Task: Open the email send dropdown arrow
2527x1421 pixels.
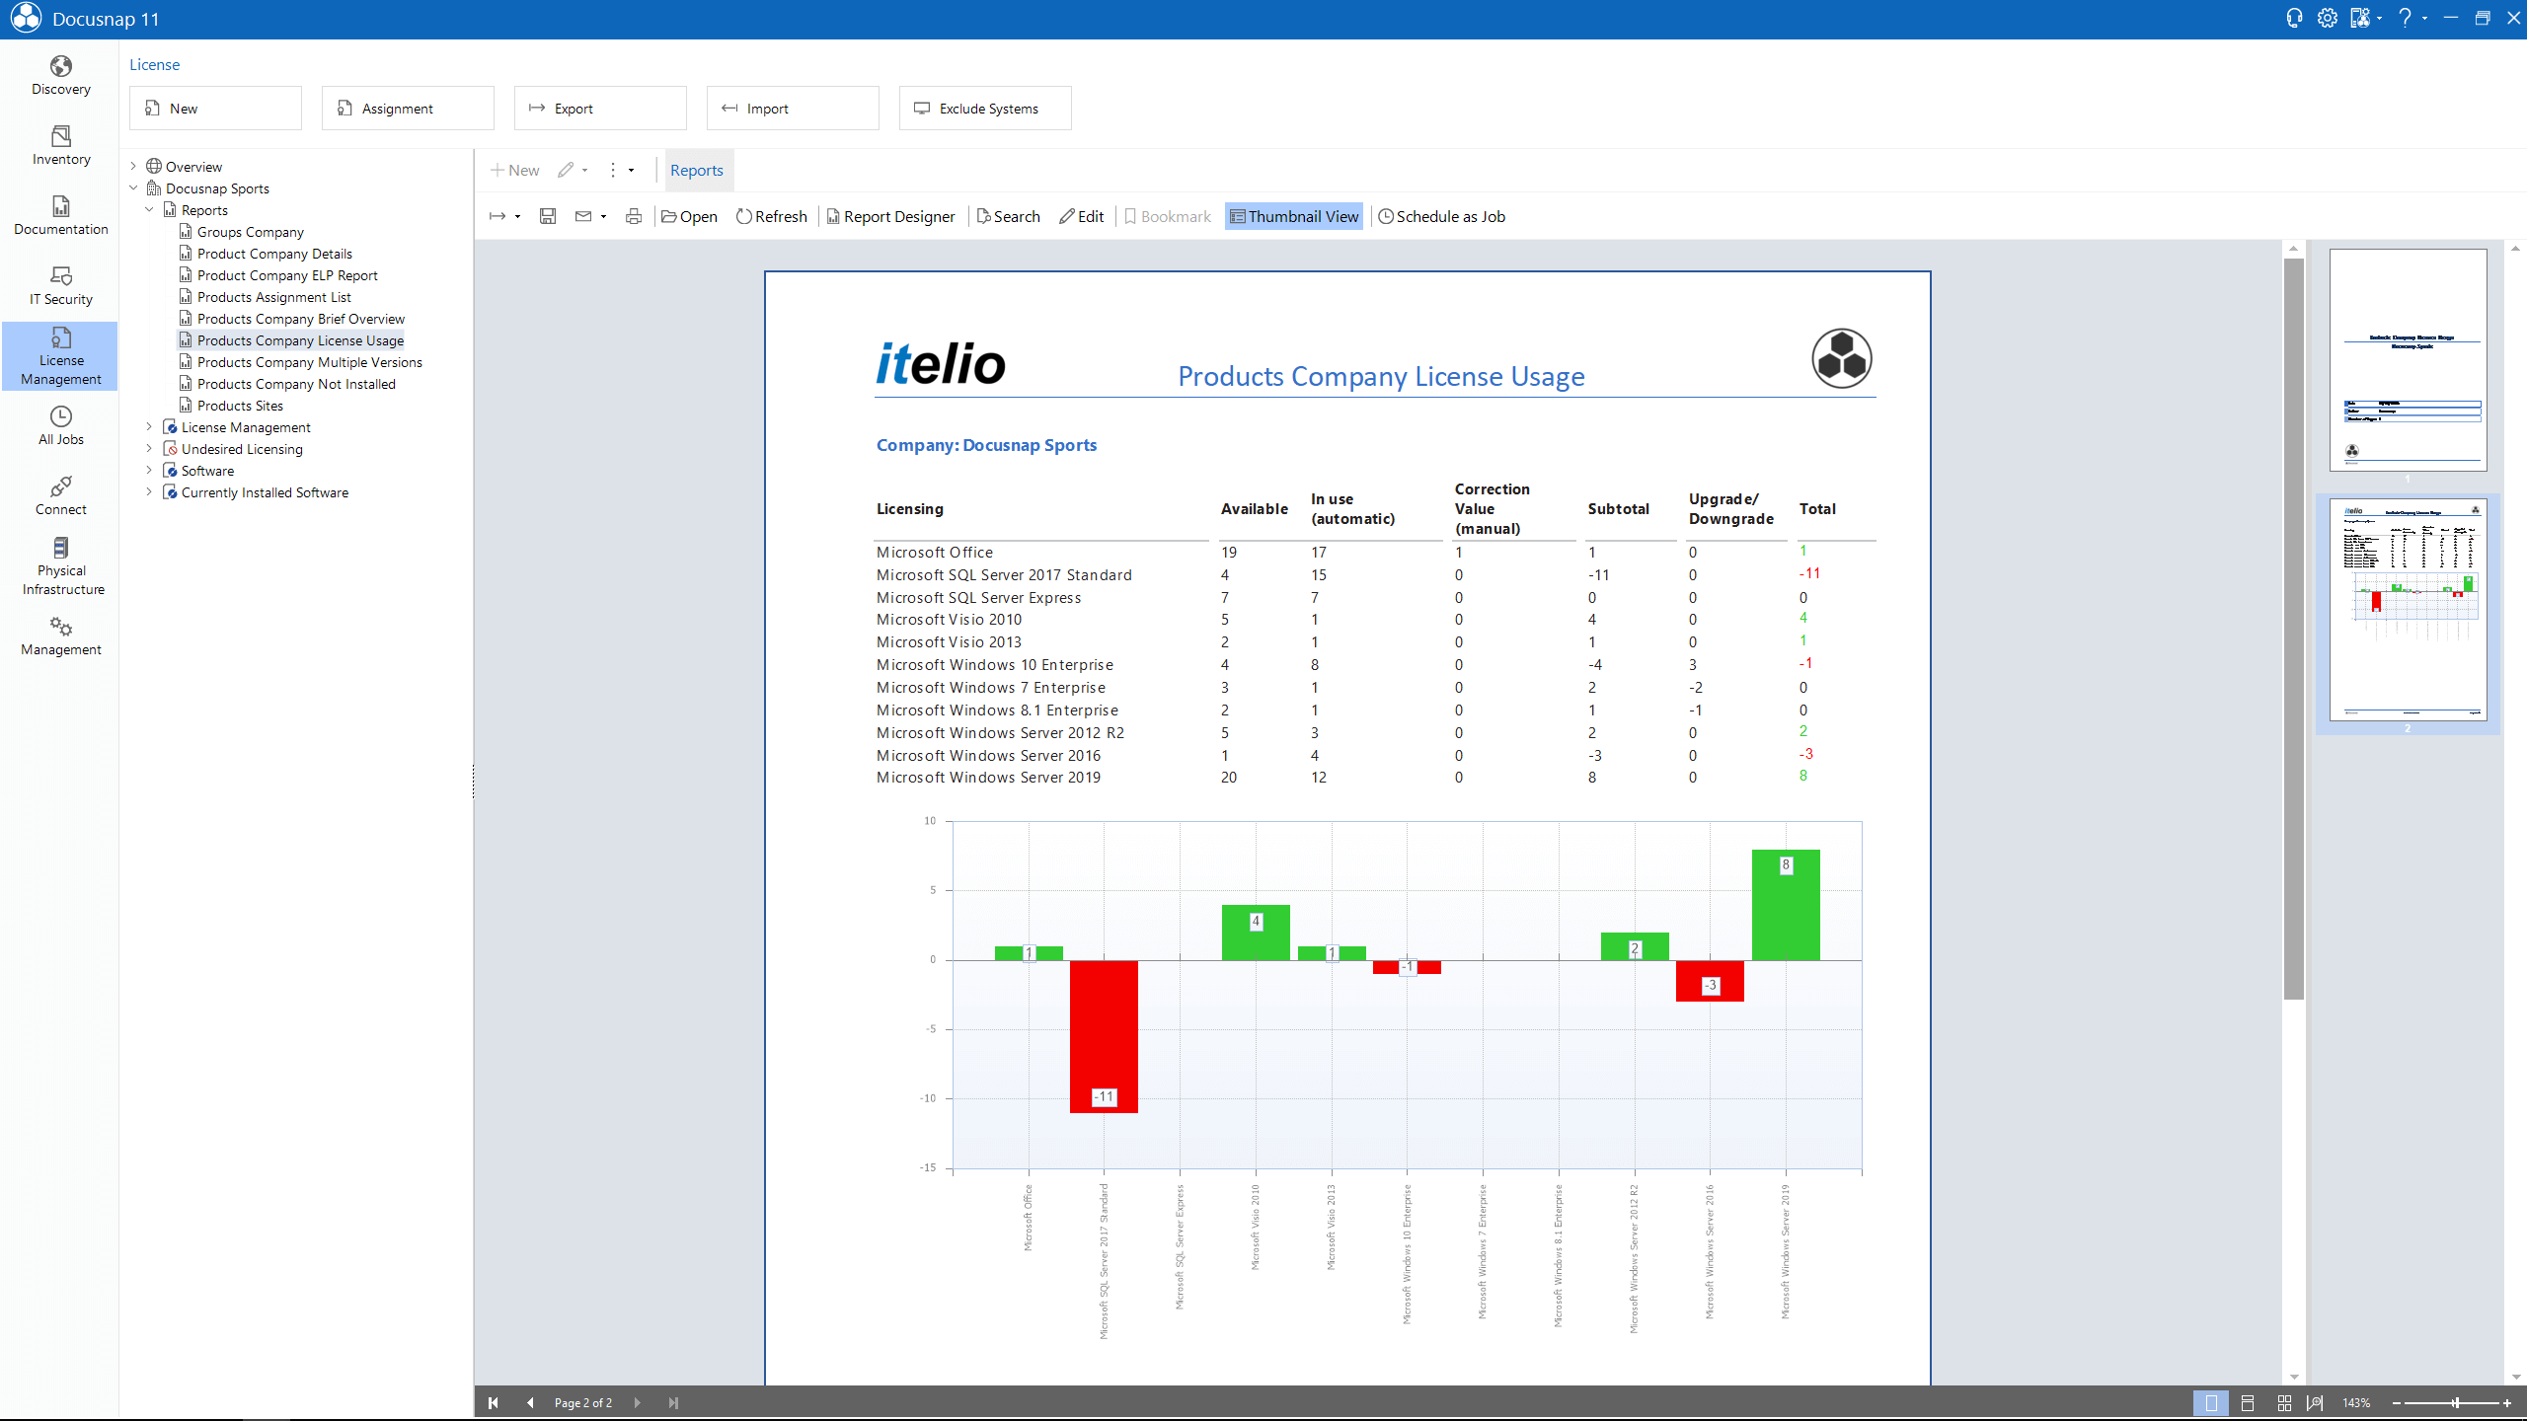Action: [603, 216]
